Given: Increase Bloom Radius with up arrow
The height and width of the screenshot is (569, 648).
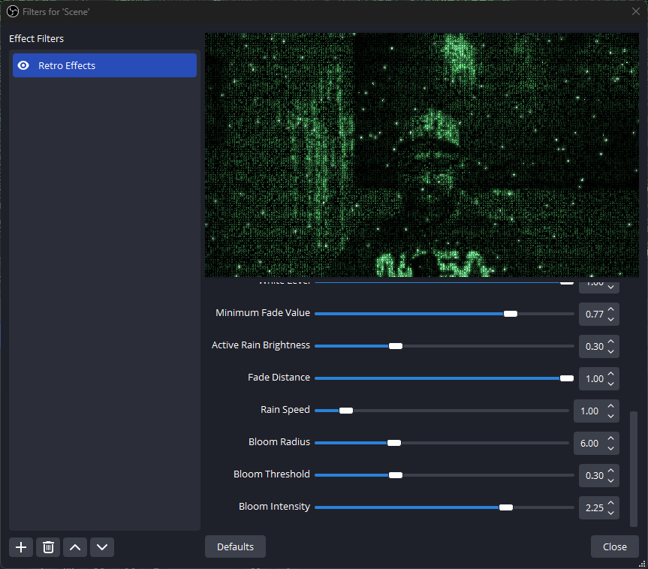Looking at the screenshot, I should pos(610,438).
